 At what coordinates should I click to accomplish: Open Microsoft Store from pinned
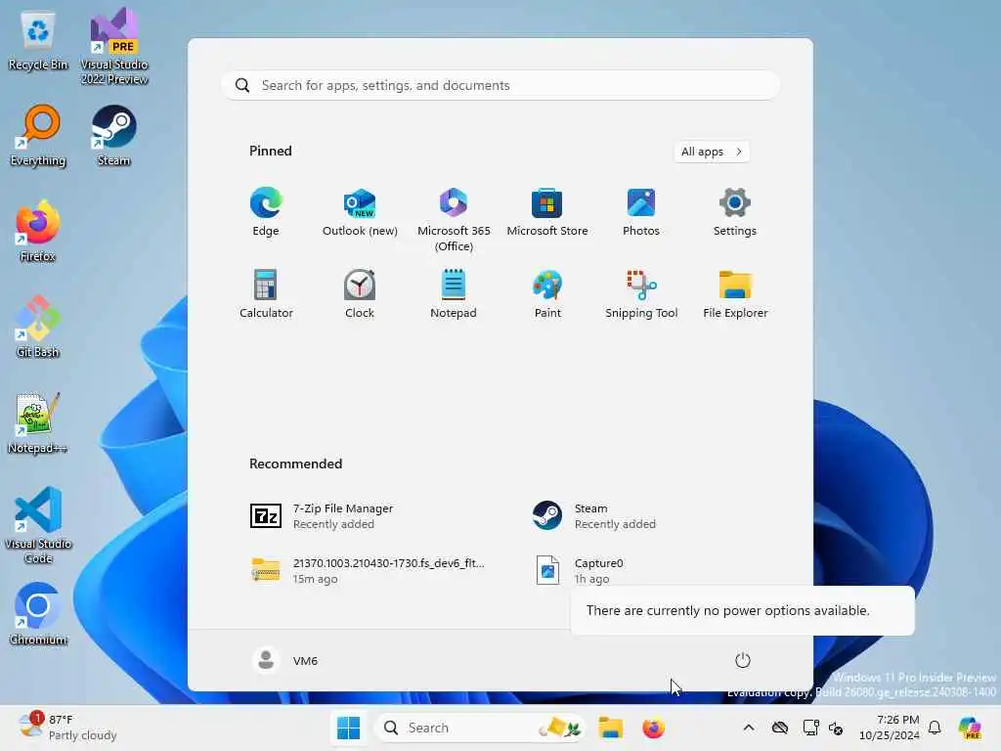(x=547, y=212)
